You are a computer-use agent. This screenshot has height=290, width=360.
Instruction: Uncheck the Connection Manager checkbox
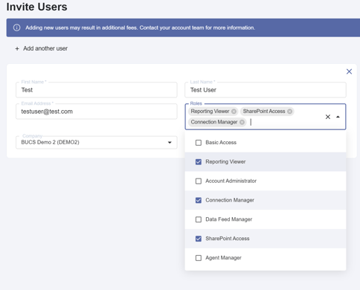[199, 200]
